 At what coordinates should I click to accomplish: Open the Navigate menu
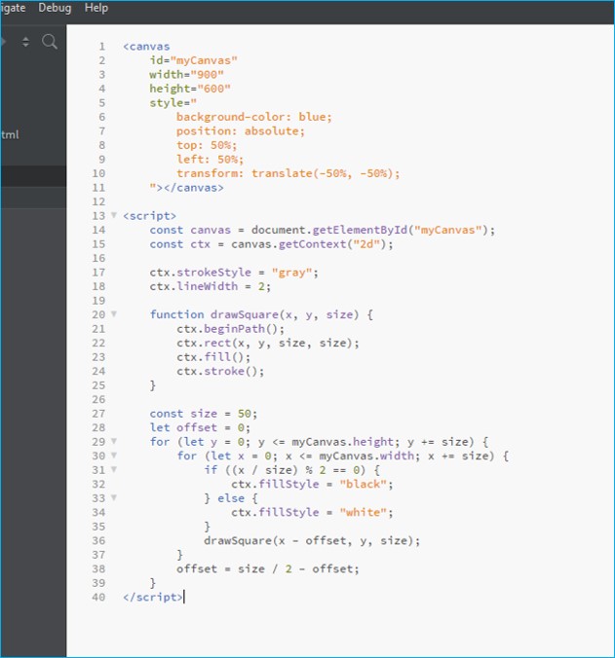tap(12, 8)
